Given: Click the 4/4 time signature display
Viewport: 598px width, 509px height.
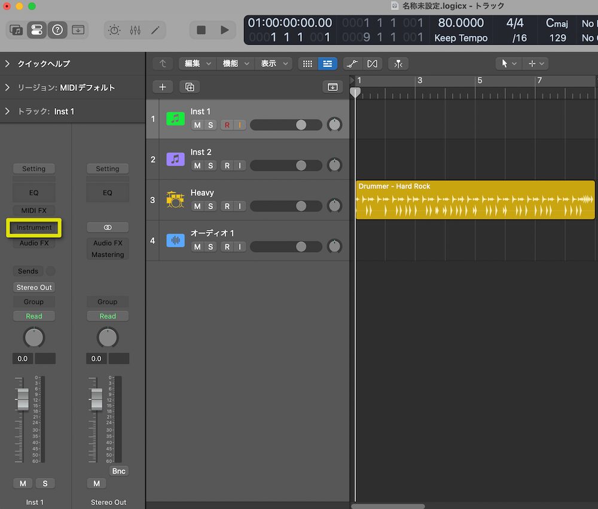Looking at the screenshot, I should 514,23.
